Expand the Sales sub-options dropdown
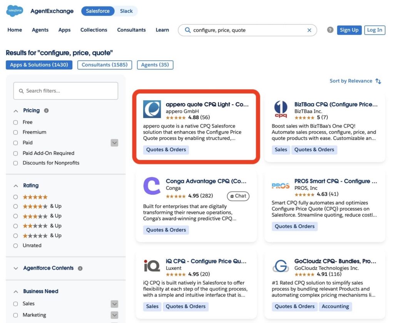 click(x=114, y=304)
